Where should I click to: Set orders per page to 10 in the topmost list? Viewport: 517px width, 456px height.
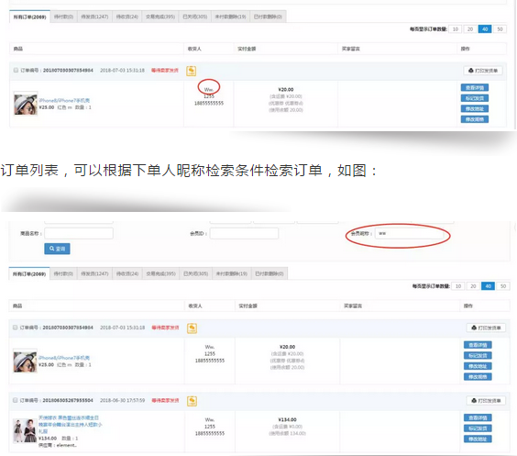[456, 29]
